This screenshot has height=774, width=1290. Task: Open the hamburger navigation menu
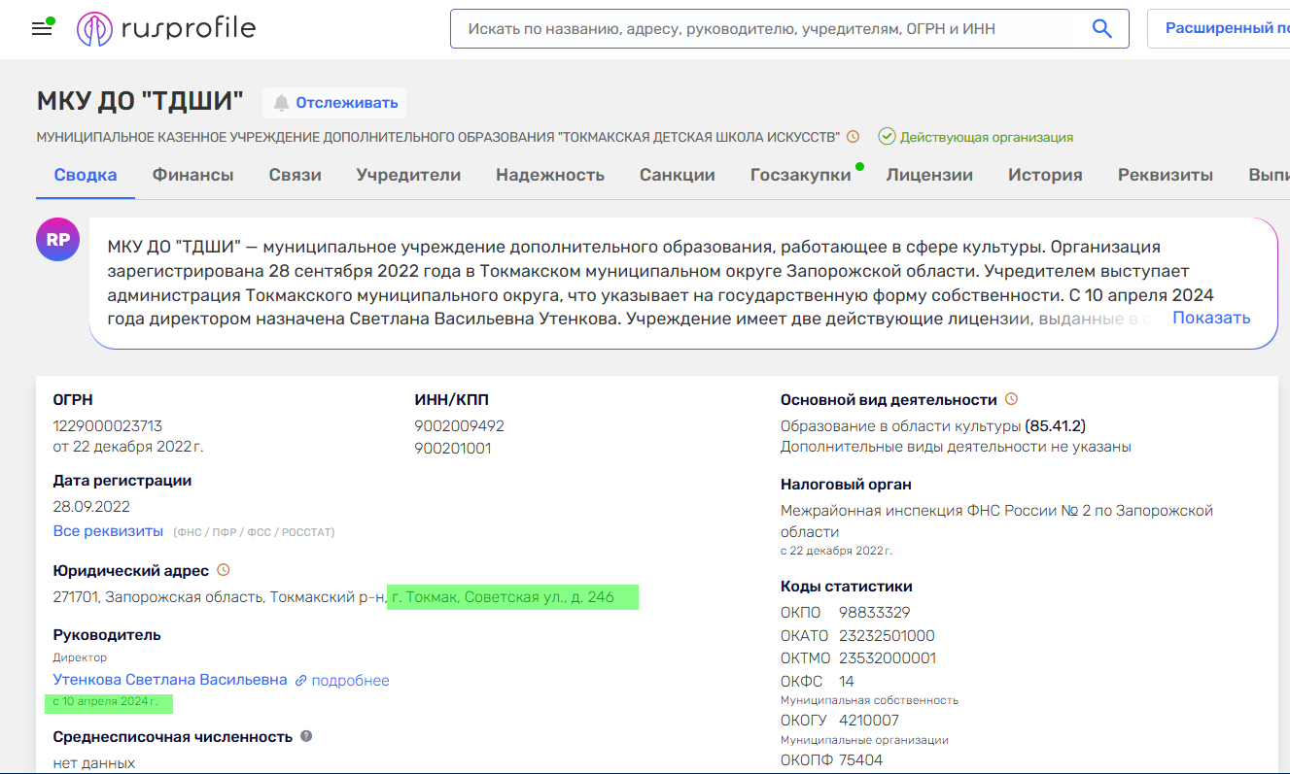point(40,28)
